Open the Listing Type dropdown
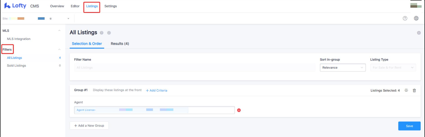 pyautogui.click(x=393, y=67)
